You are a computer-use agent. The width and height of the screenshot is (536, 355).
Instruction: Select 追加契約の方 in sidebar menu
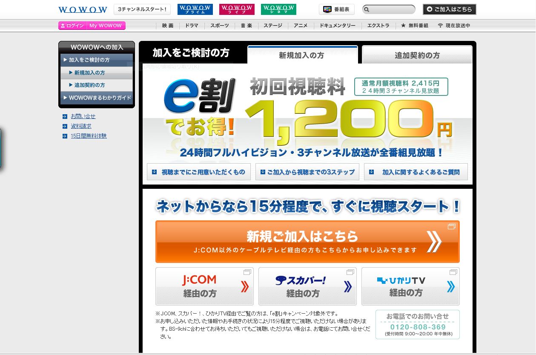click(97, 85)
